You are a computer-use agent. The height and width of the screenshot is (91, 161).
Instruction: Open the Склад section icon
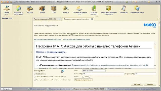point(54,10)
